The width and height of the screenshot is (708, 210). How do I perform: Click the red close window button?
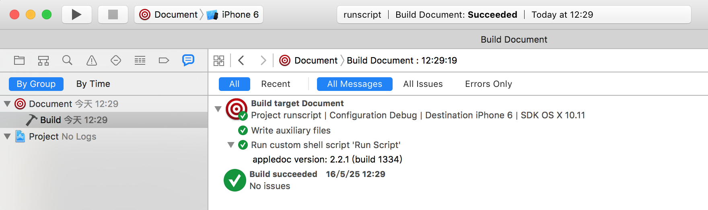pos(14,14)
